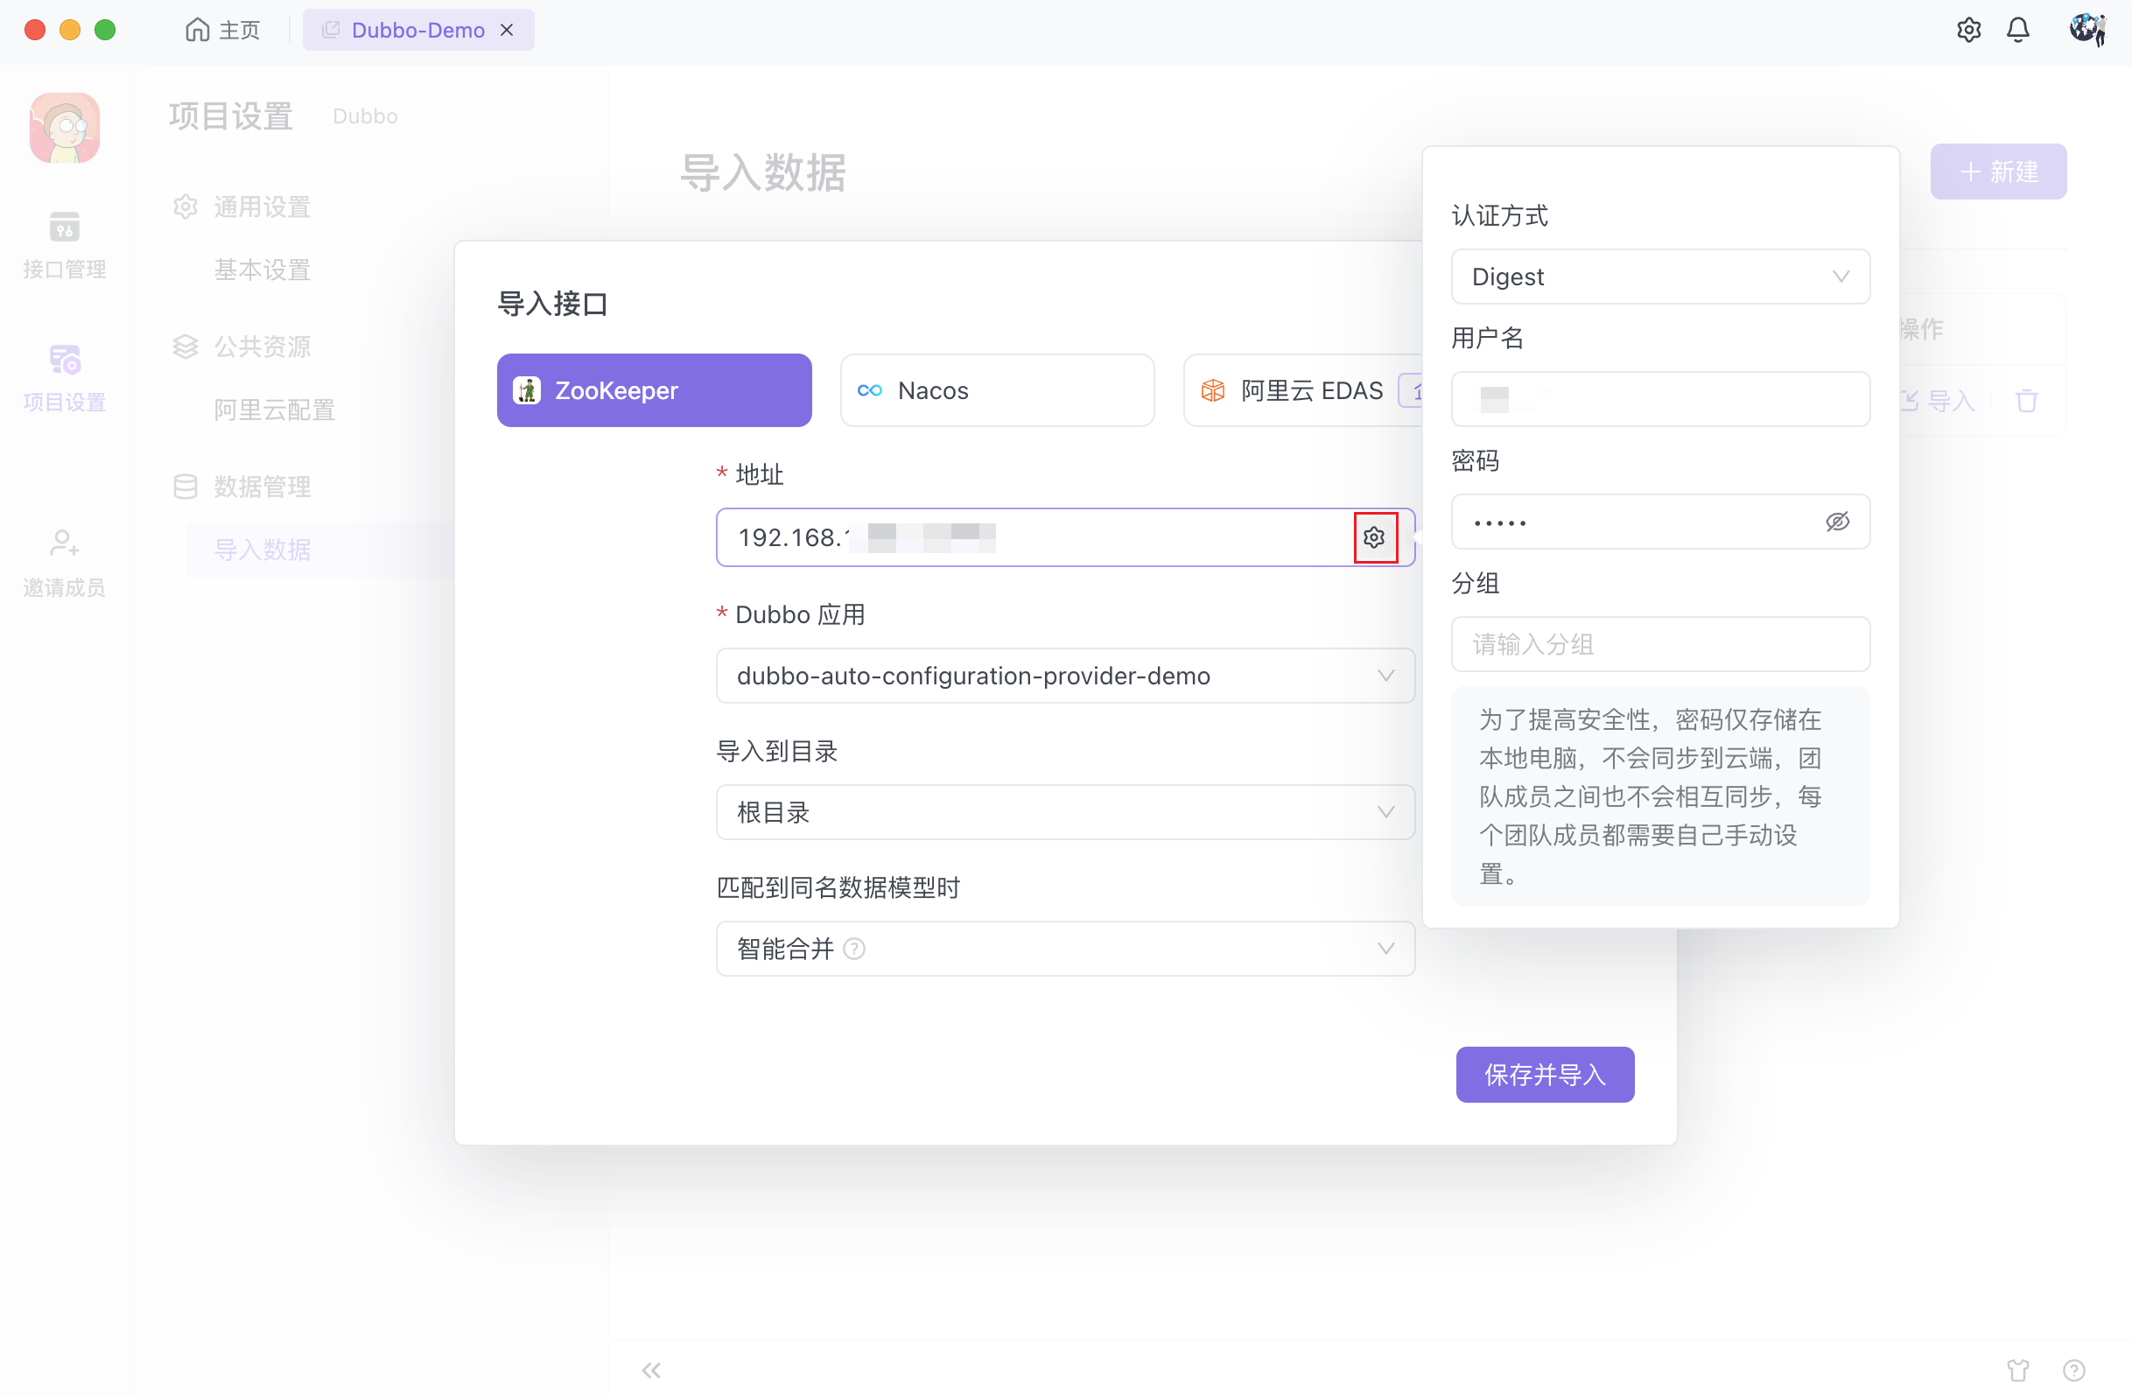
Task: Open import directory root dropdown
Action: (x=1064, y=812)
